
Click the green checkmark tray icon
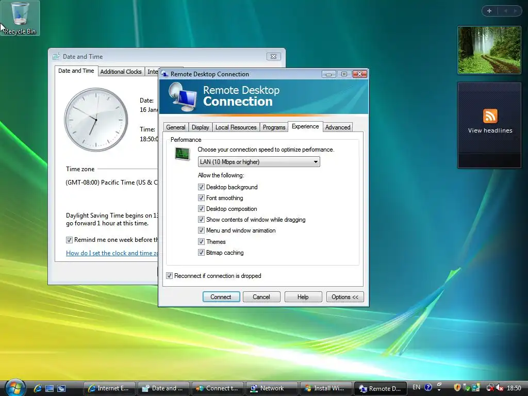click(466, 388)
